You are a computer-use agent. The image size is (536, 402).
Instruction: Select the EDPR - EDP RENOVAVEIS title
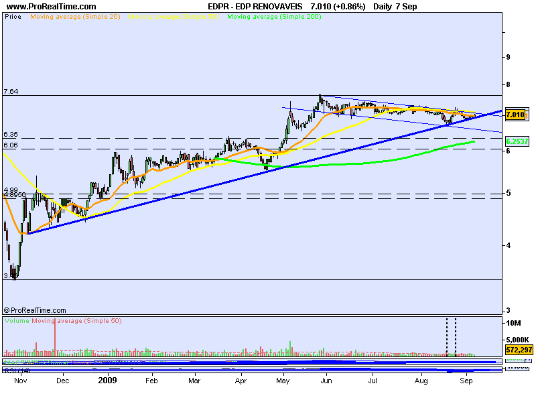point(255,7)
